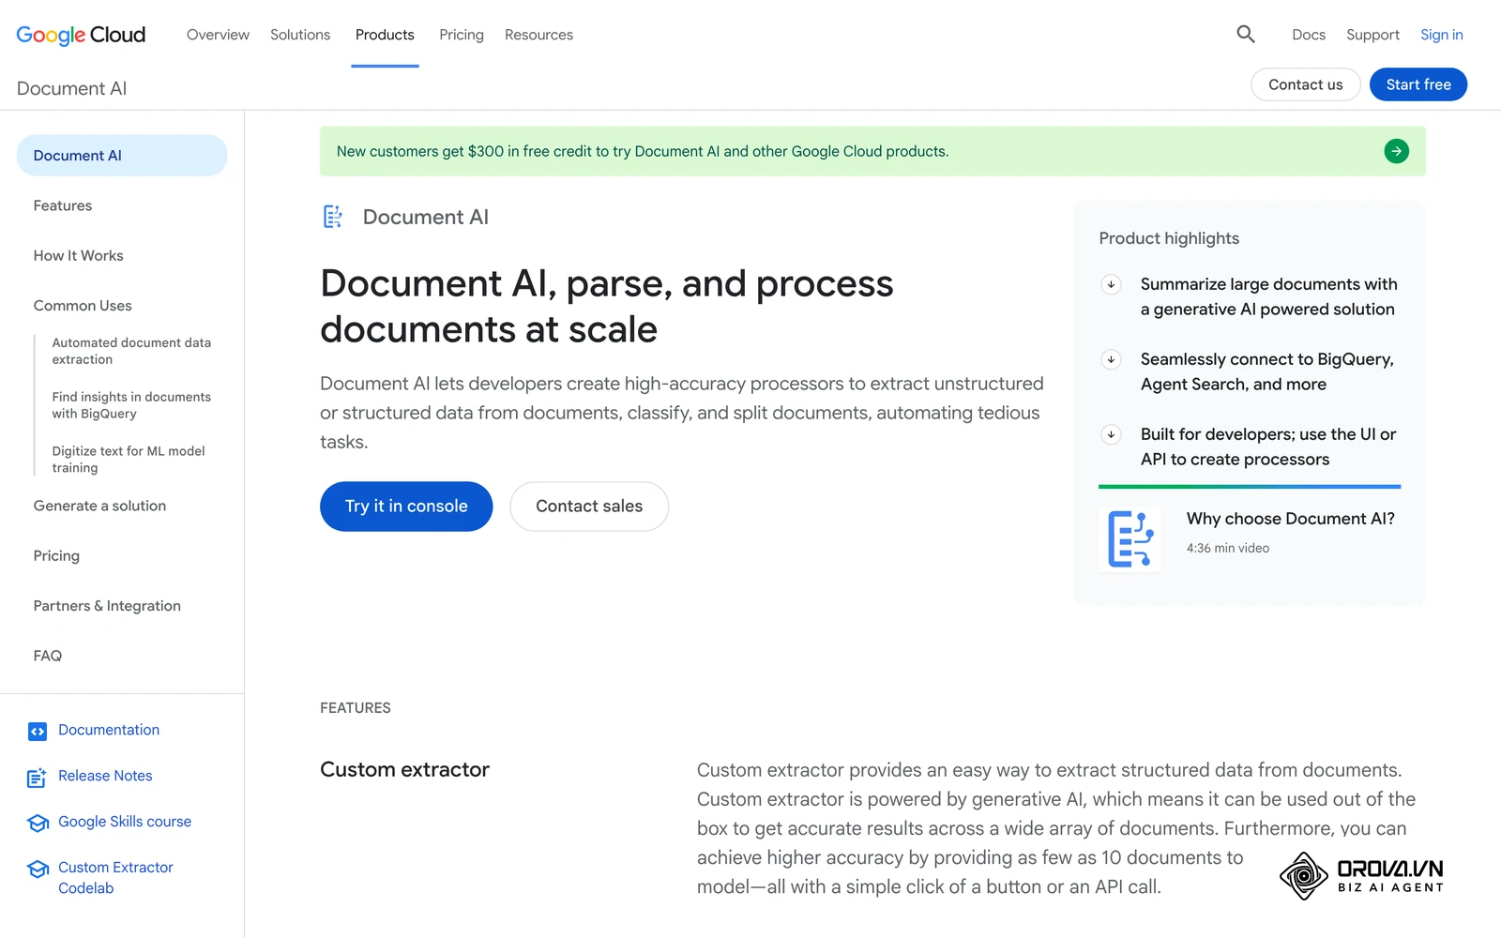Open the Pricing top nav item

[x=462, y=35]
